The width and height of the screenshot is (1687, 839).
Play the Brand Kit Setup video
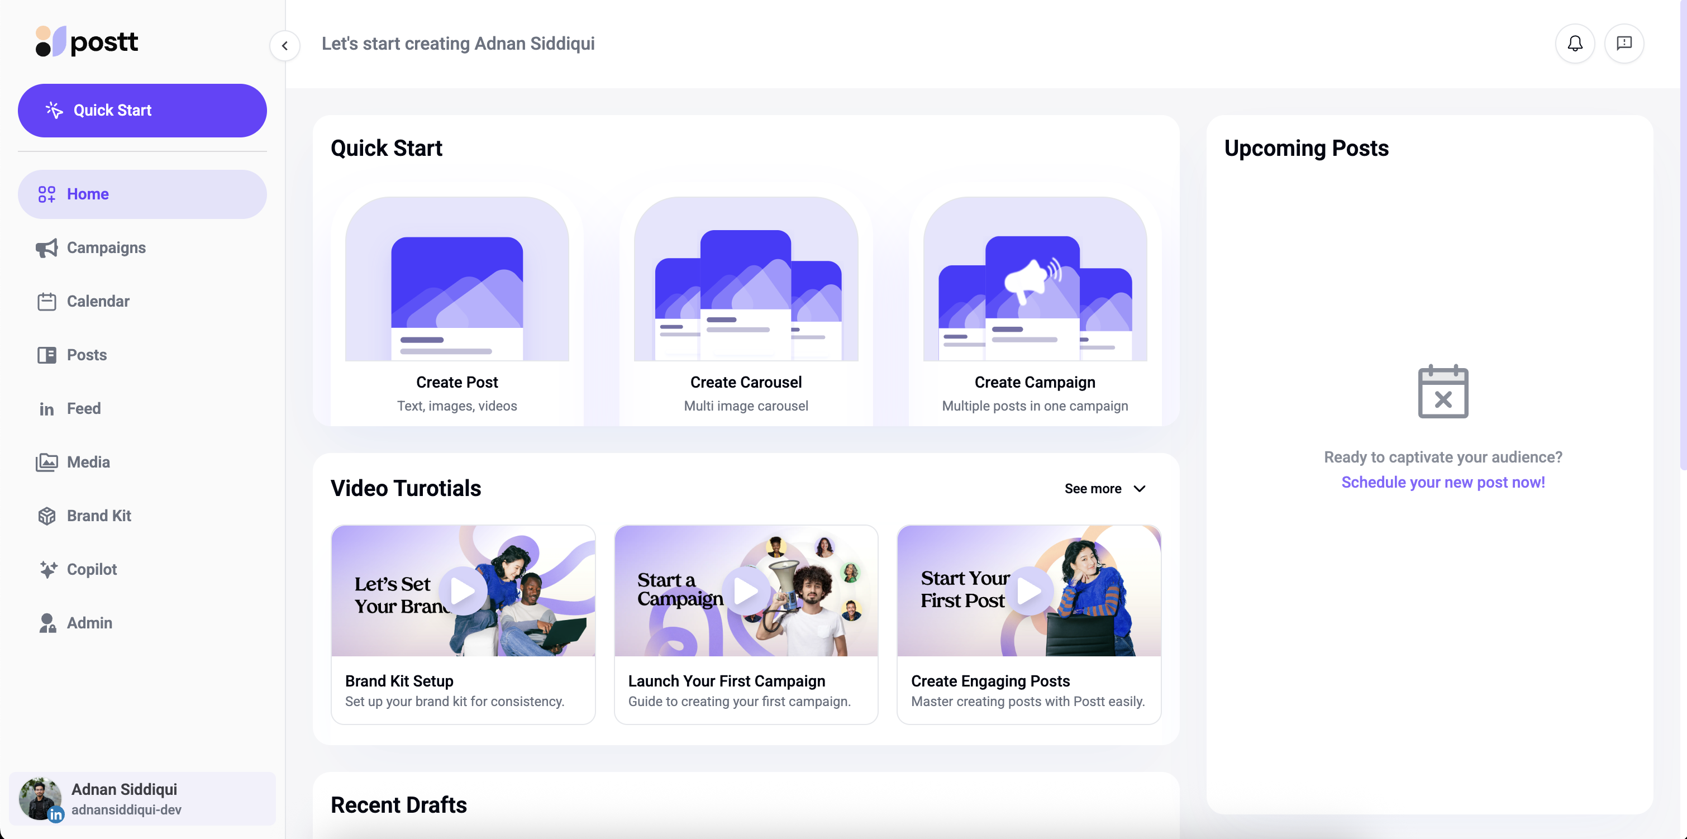(x=463, y=592)
